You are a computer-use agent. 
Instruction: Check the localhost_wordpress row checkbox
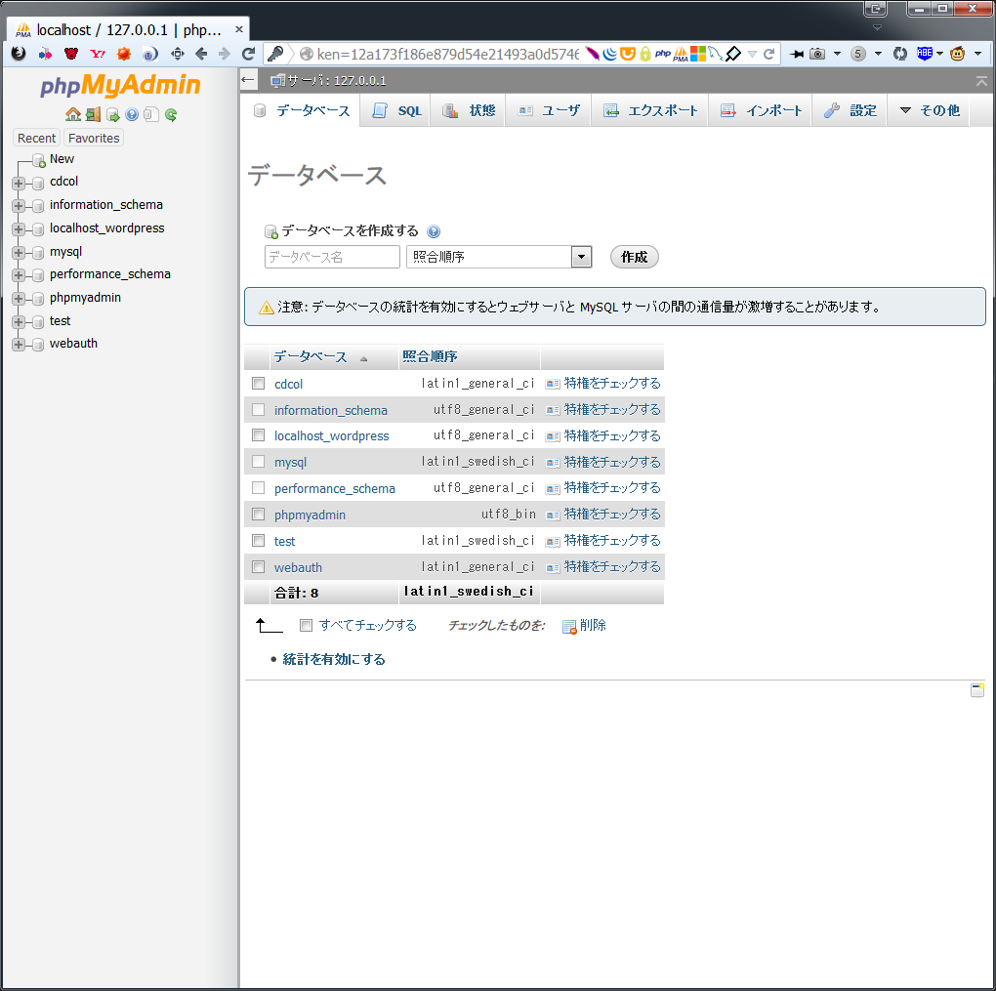(x=259, y=435)
